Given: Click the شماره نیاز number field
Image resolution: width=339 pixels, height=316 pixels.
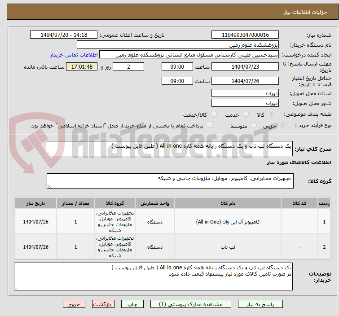Looking at the screenshot, I should (245, 35).
